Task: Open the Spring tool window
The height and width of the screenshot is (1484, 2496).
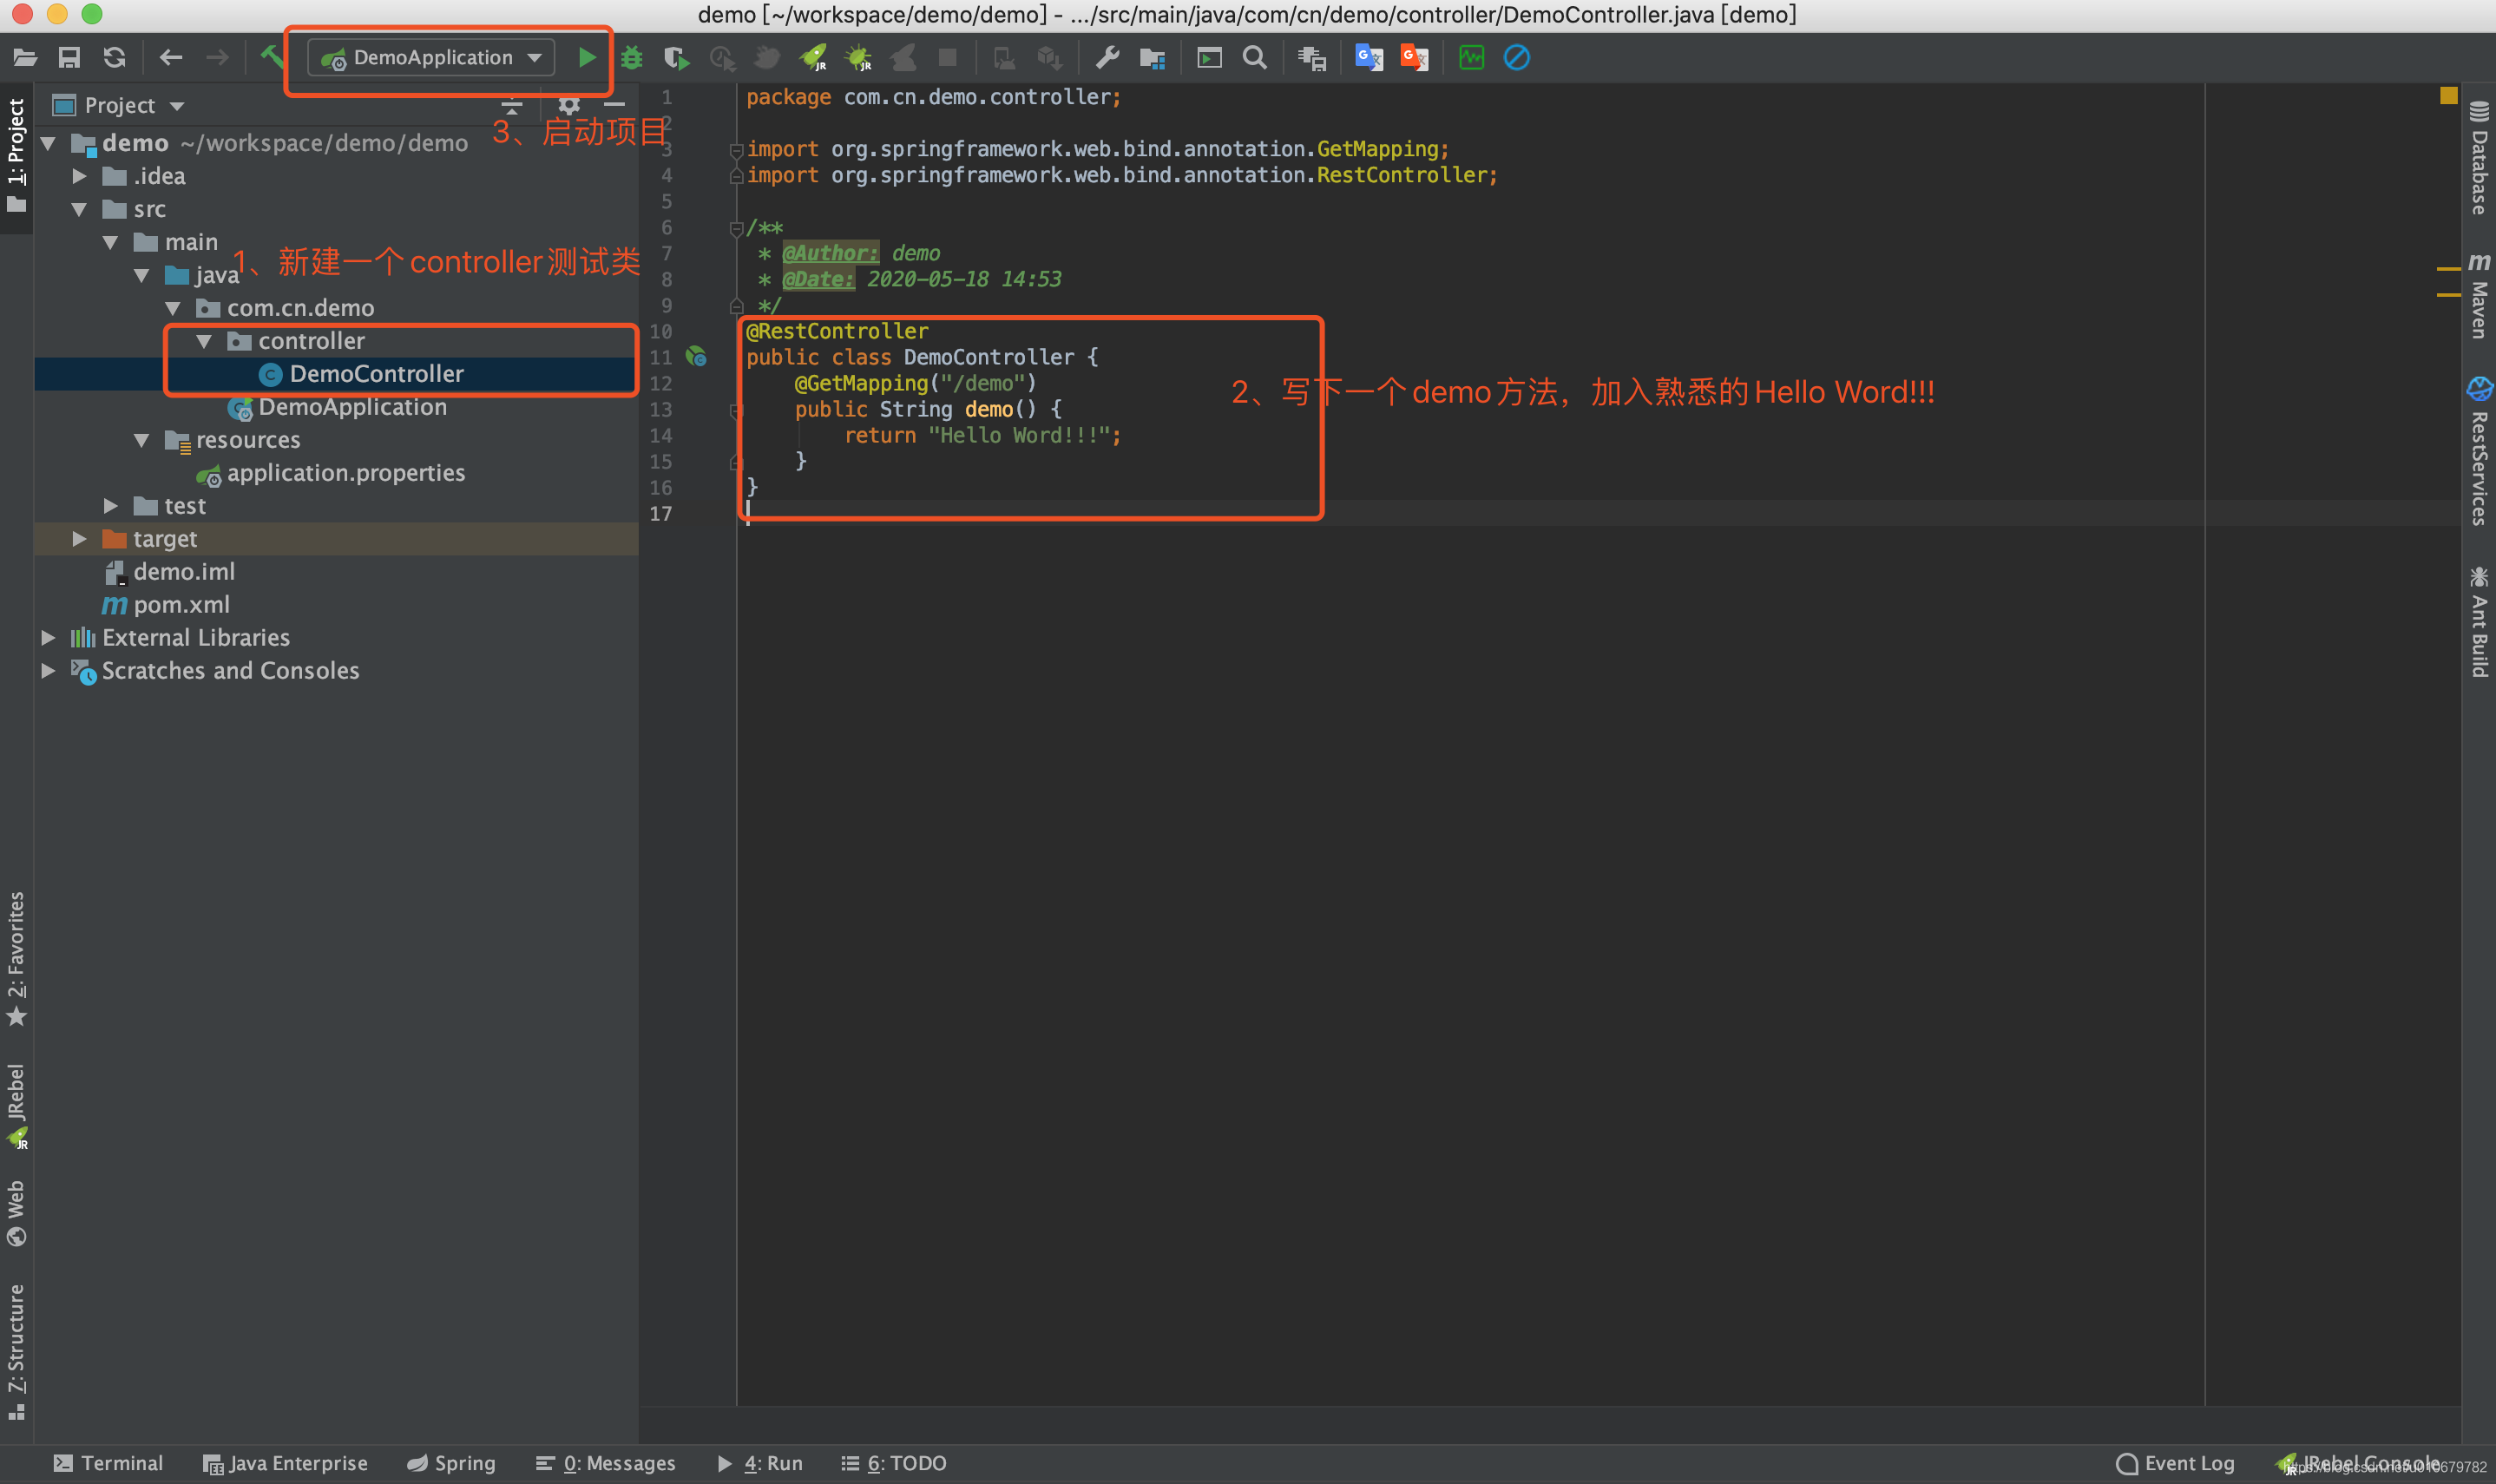Action: click(x=451, y=1463)
